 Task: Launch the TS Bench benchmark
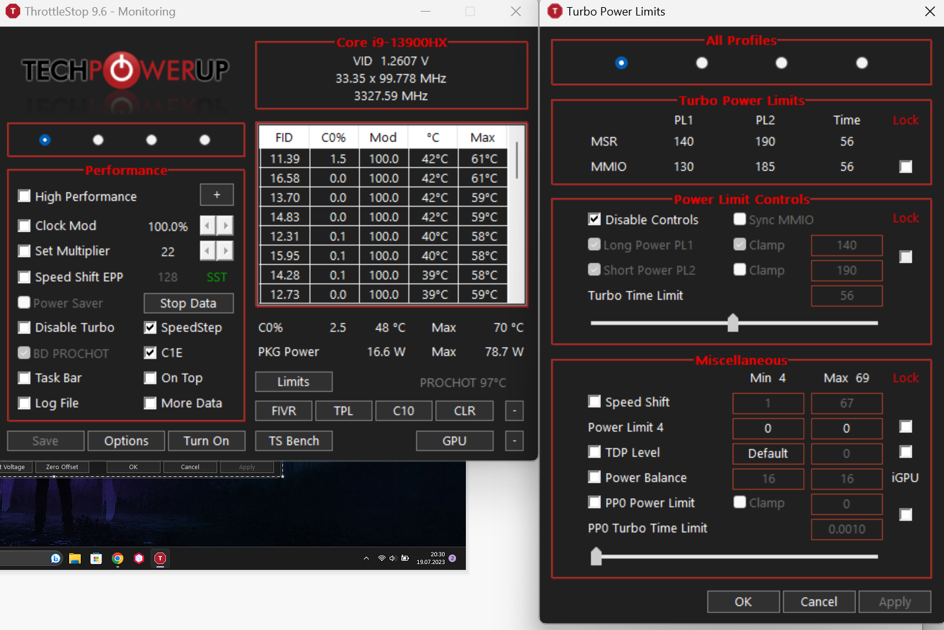point(294,441)
